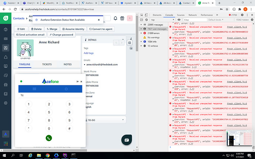Open the admin settings gear in sidebar
Viewport: 255px width, 159px height.
6,103
